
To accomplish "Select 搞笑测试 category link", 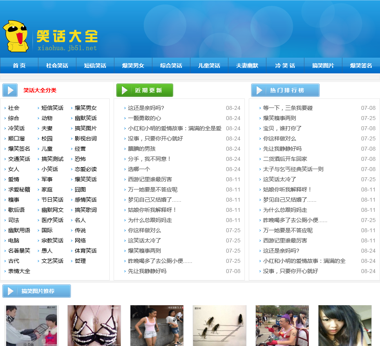I will (x=52, y=159).
